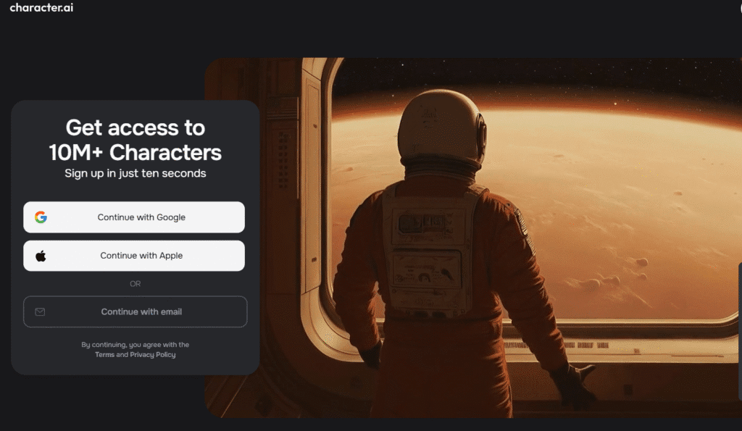Image resolution: width=742 pixels, height=431 pixels.
Task: Open the Terms link
Action: pyautogui.click(x=104, y=355)
